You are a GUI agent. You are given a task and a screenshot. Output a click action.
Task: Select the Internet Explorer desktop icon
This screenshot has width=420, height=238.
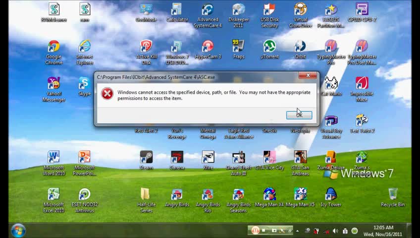(x=85, y=52)
